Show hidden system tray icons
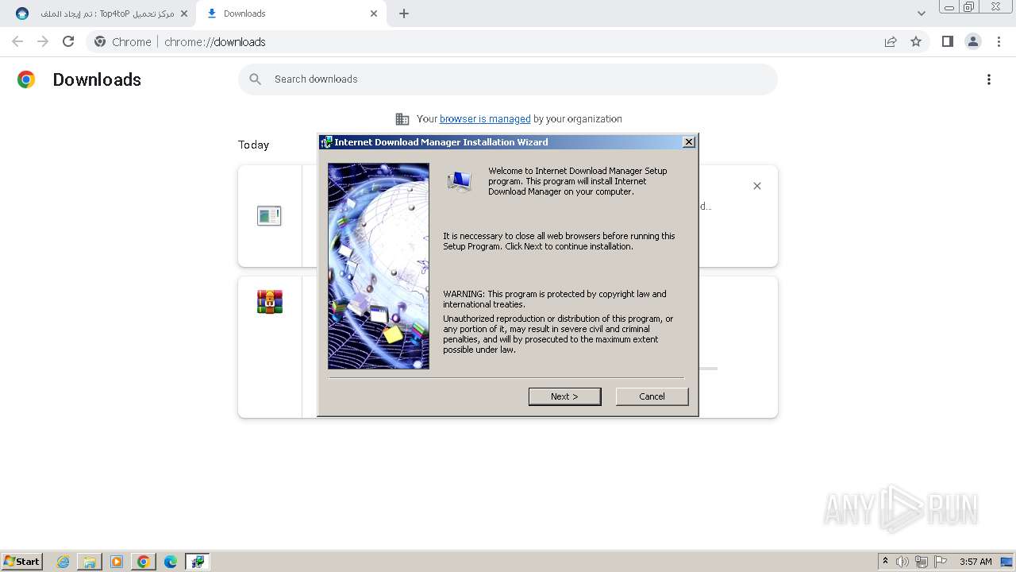This screenshot has height=572, width=1016. (x=885, y=561)
